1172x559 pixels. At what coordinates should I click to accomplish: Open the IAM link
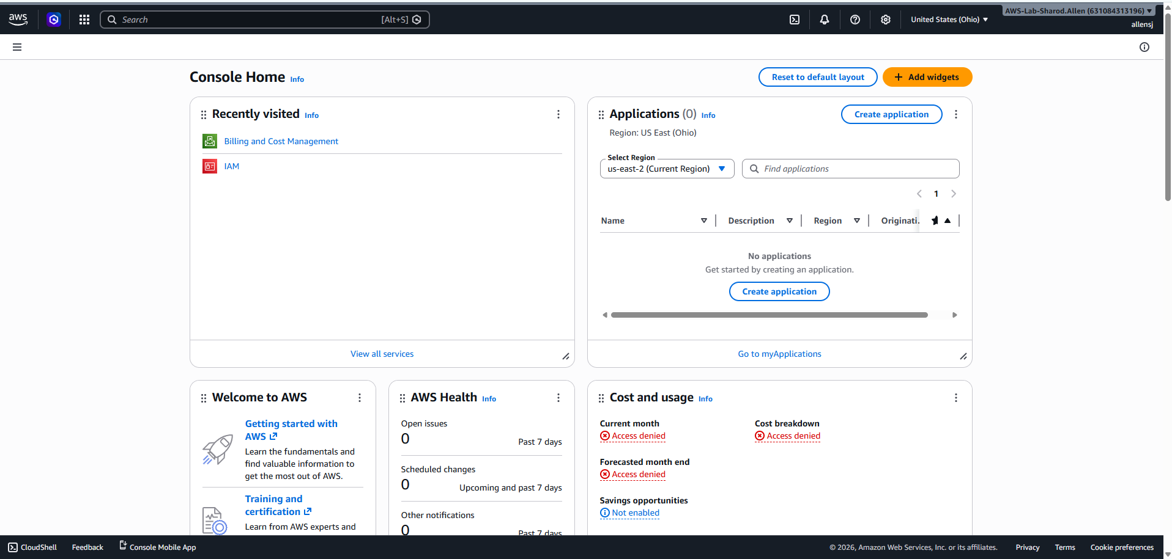[x=232, y=166]
